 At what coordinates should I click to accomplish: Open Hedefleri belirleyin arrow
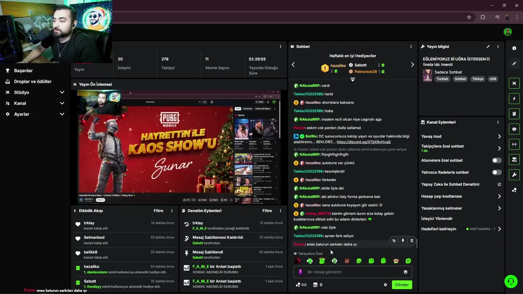point(499,229)
